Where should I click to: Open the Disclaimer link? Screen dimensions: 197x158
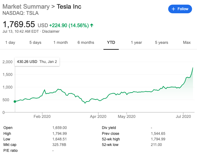(x=51, y=31)
